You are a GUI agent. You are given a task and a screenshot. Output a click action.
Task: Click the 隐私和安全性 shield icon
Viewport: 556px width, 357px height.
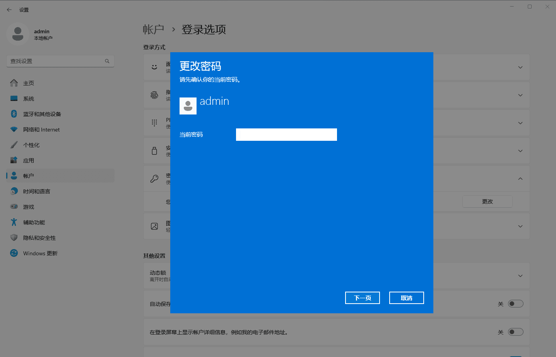[14, 237]
